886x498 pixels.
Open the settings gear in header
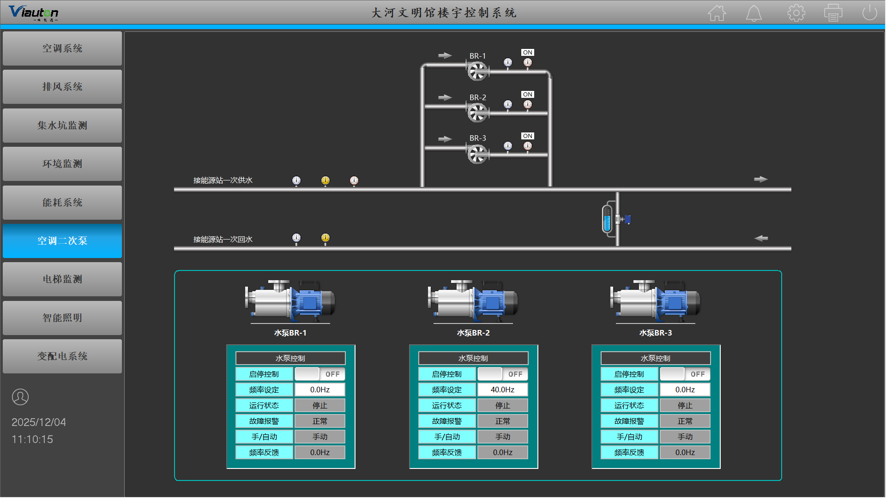[796, 13]
